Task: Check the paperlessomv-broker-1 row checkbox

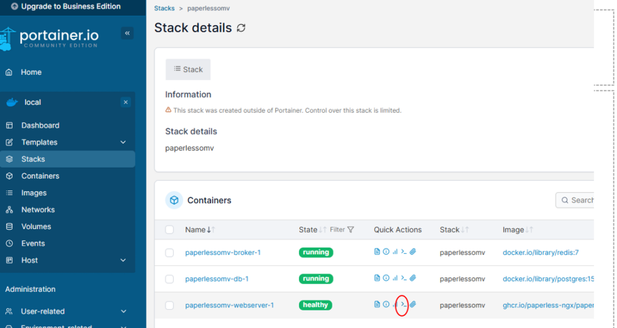Action: tap(169, 253)
